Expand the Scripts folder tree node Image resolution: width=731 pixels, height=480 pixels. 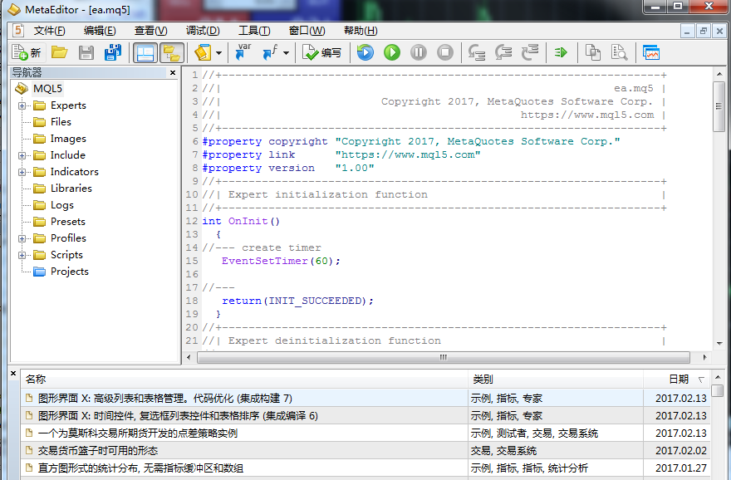click(22, 255)
